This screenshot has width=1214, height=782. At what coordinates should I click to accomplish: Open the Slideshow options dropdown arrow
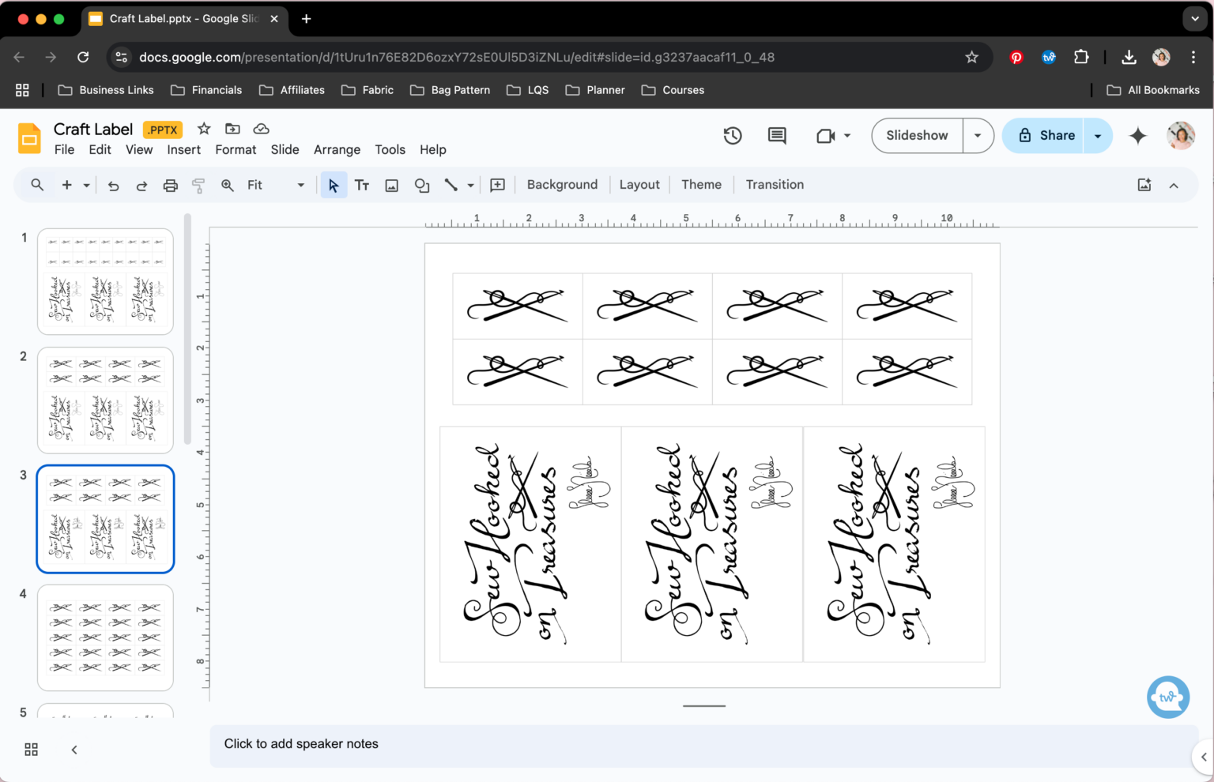coord(978,136)
